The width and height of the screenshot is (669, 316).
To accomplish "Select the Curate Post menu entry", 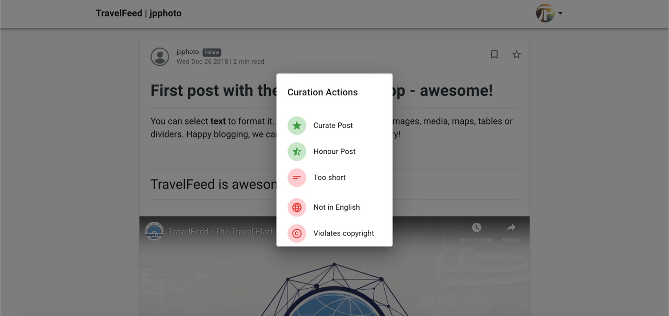I will pyautogui.click(x=334, y=126).
